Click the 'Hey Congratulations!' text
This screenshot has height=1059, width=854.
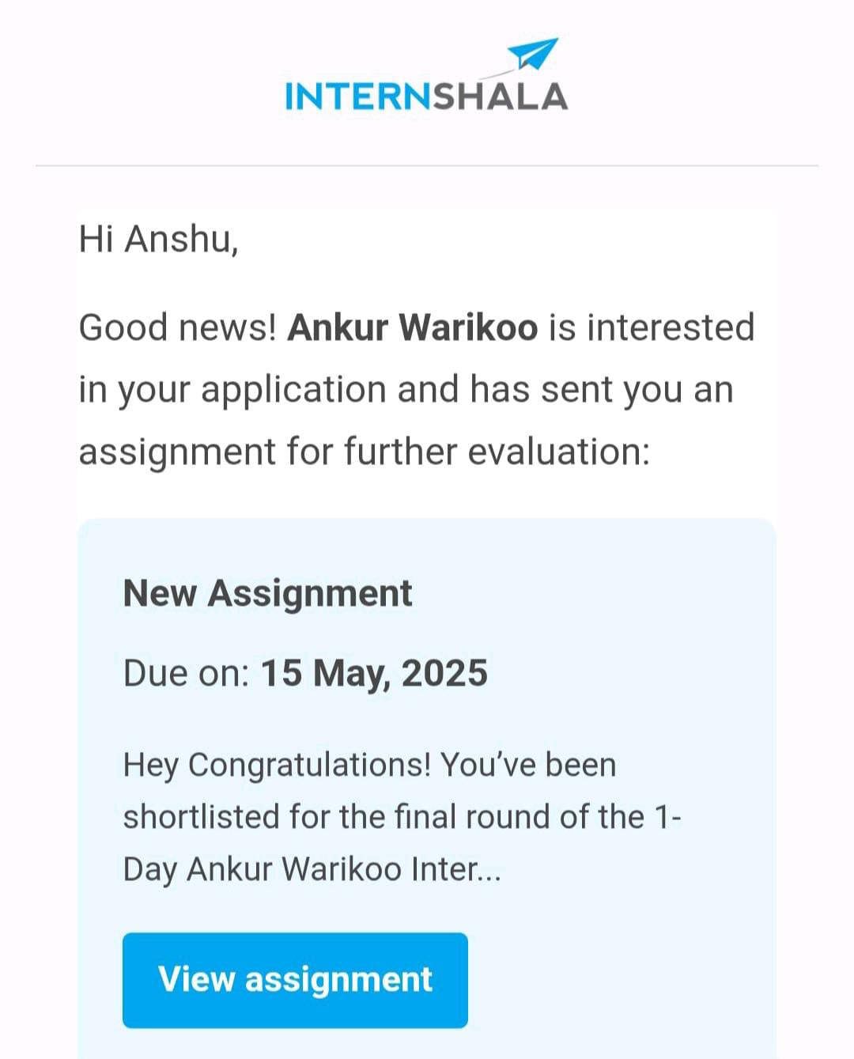pyautogui.click(x=277, y=765)
